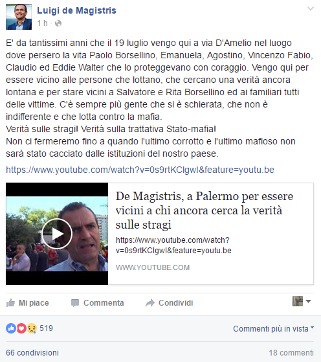Click the Luigi de Magistris name link
Screen dimensions: 321x362
(76, 10)
